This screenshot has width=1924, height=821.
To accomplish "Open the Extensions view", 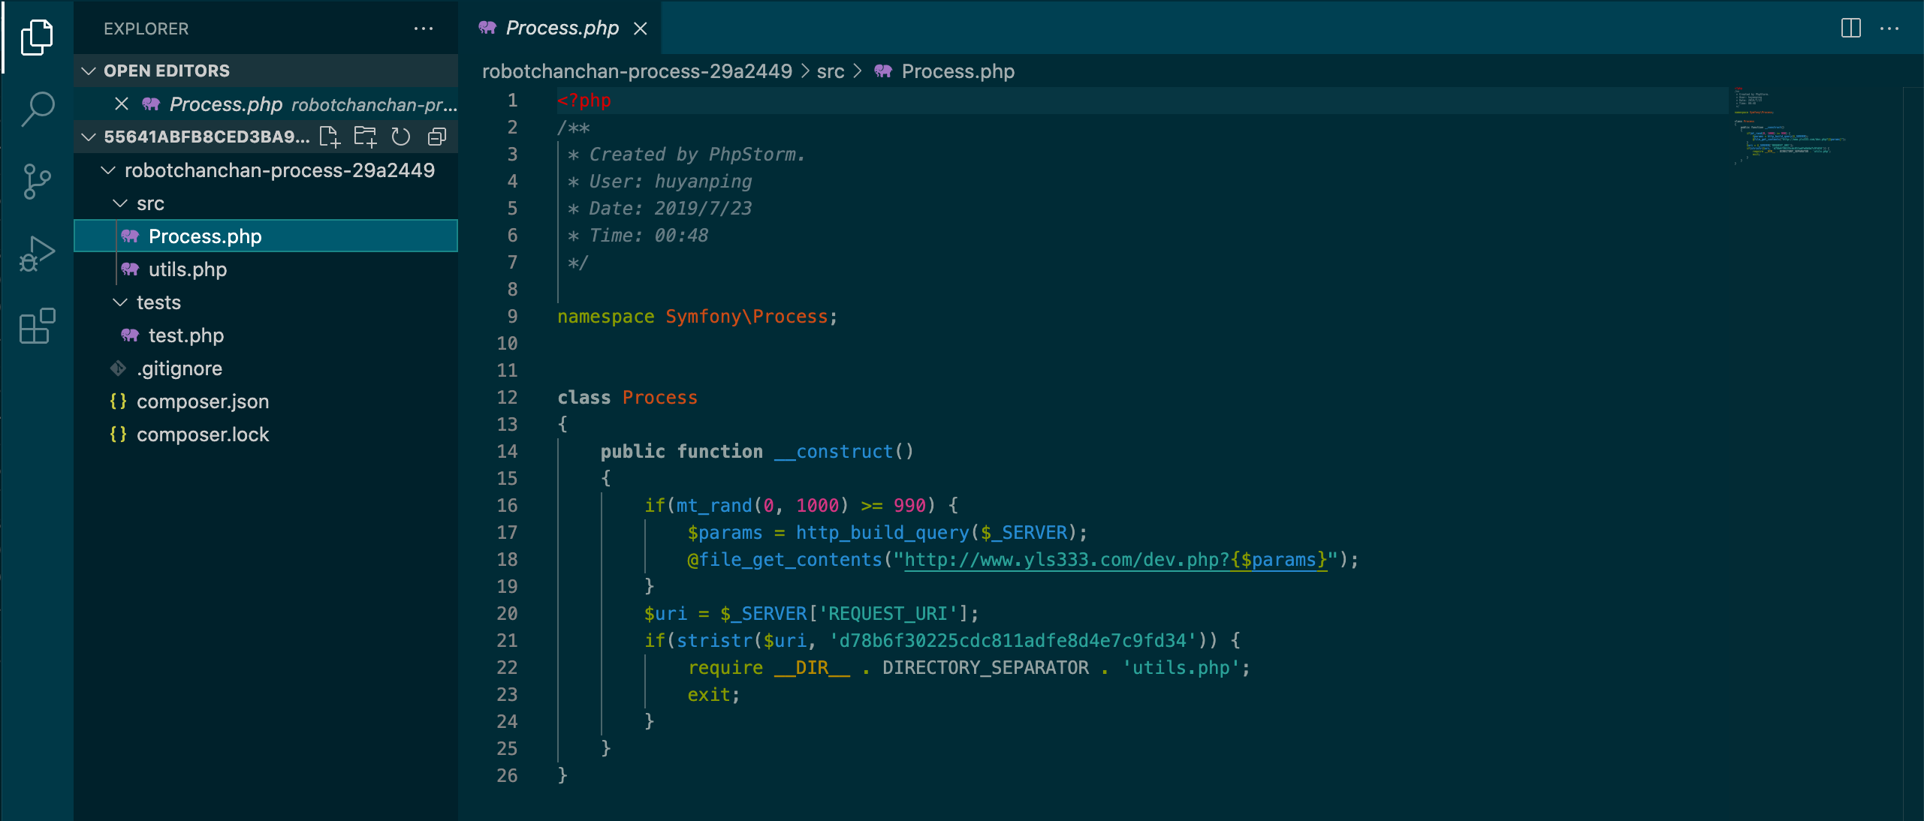I will click(38, 326).
